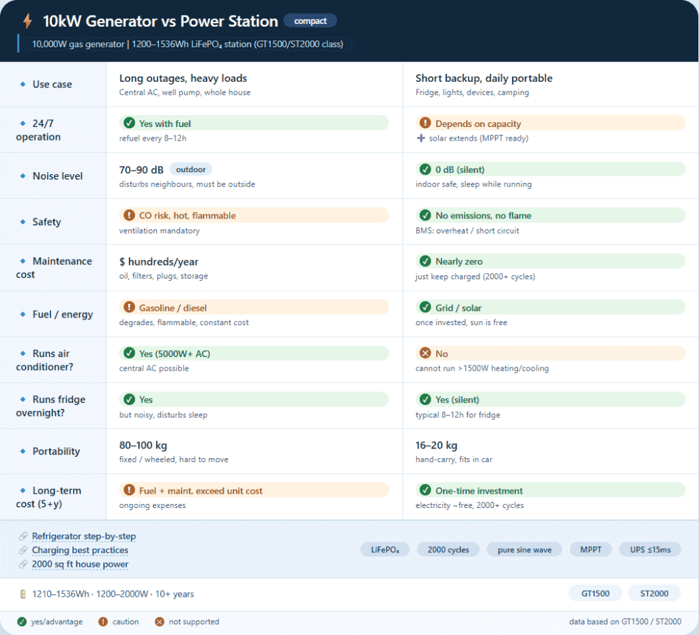
Task: Click the battery icon next to 1210–1536Wh
Action: [23, 594]
